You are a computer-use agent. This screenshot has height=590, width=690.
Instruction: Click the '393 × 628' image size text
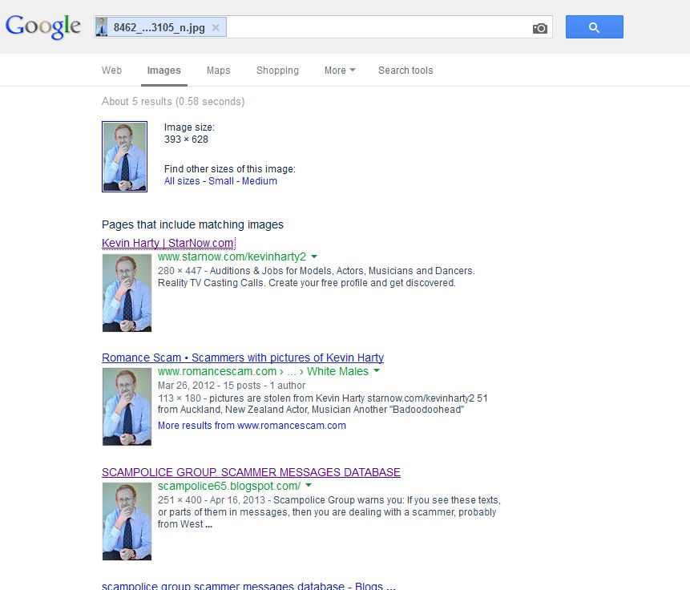186,139
